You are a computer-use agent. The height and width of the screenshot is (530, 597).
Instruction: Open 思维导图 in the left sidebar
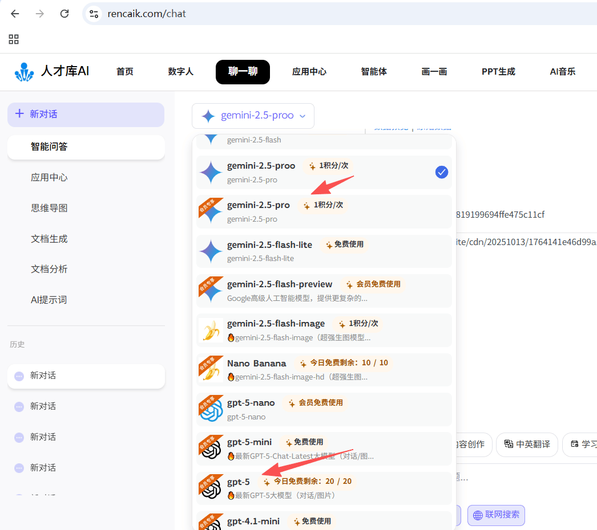(x=49, y=208)
